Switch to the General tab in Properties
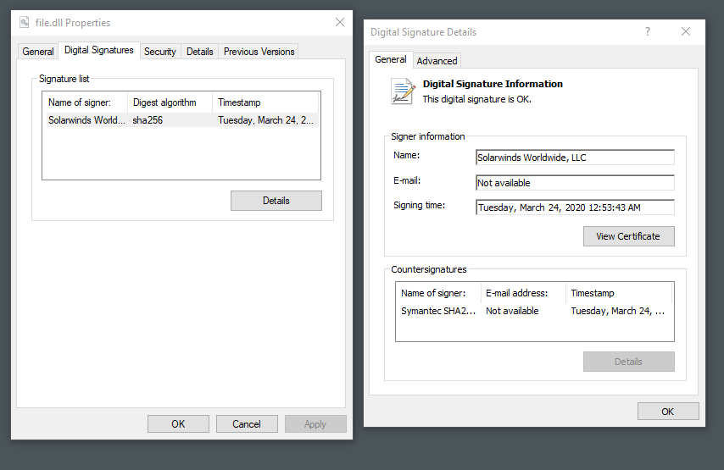724x470 pixels. (x=38, y=52)
